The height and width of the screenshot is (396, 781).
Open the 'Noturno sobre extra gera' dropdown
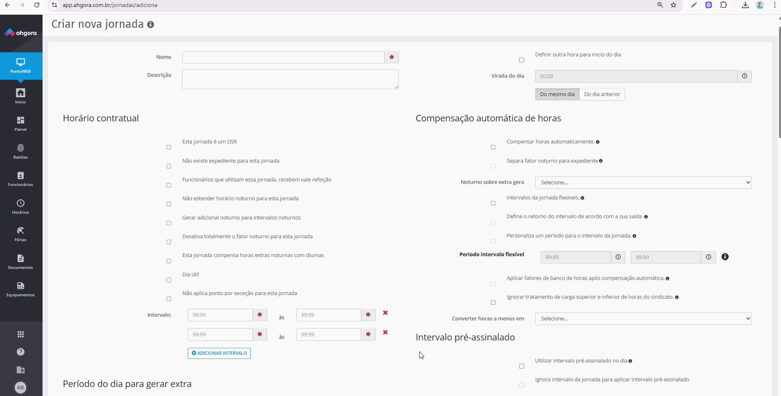pos(643,182)
